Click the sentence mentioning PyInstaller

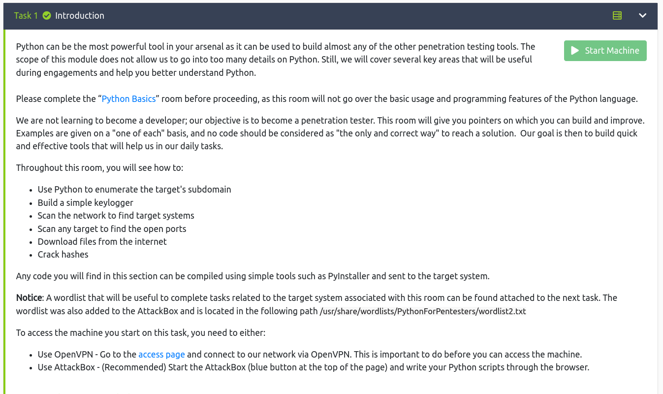pos(253,276)
